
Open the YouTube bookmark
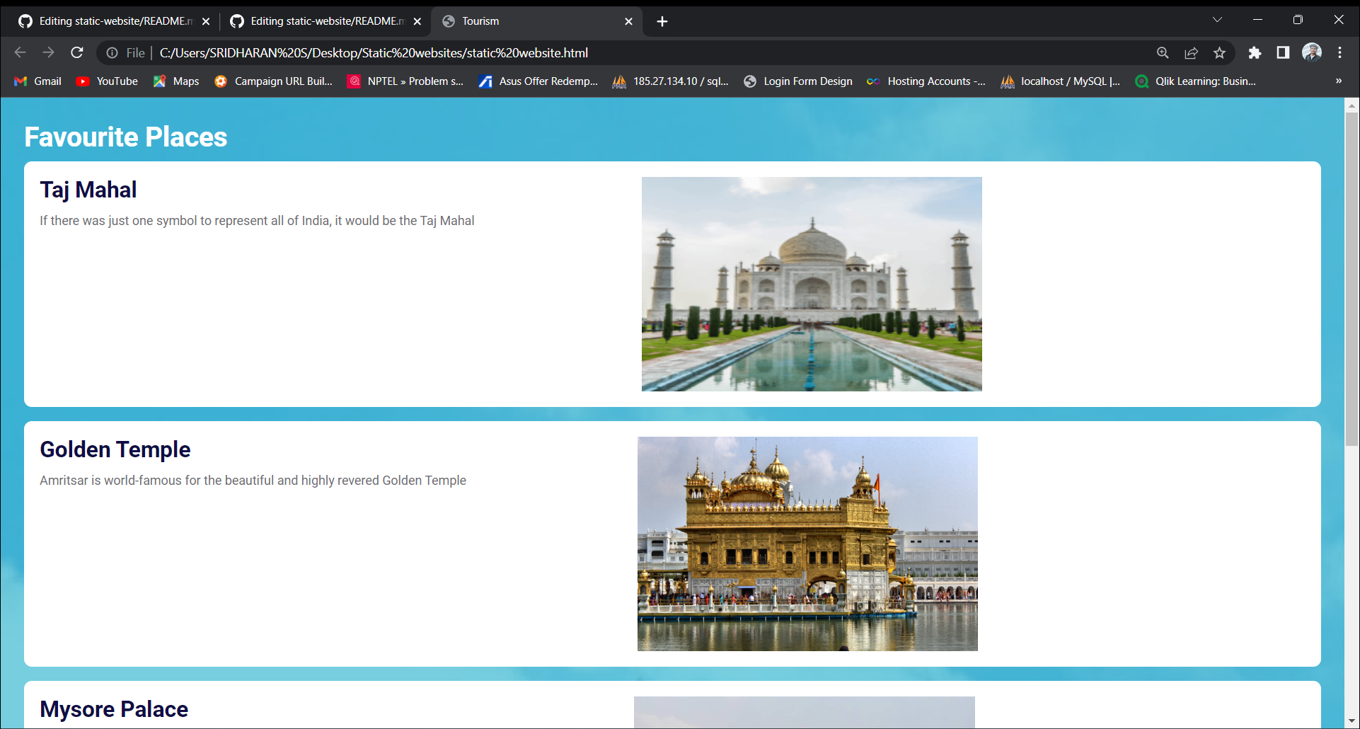click(107, 81)
